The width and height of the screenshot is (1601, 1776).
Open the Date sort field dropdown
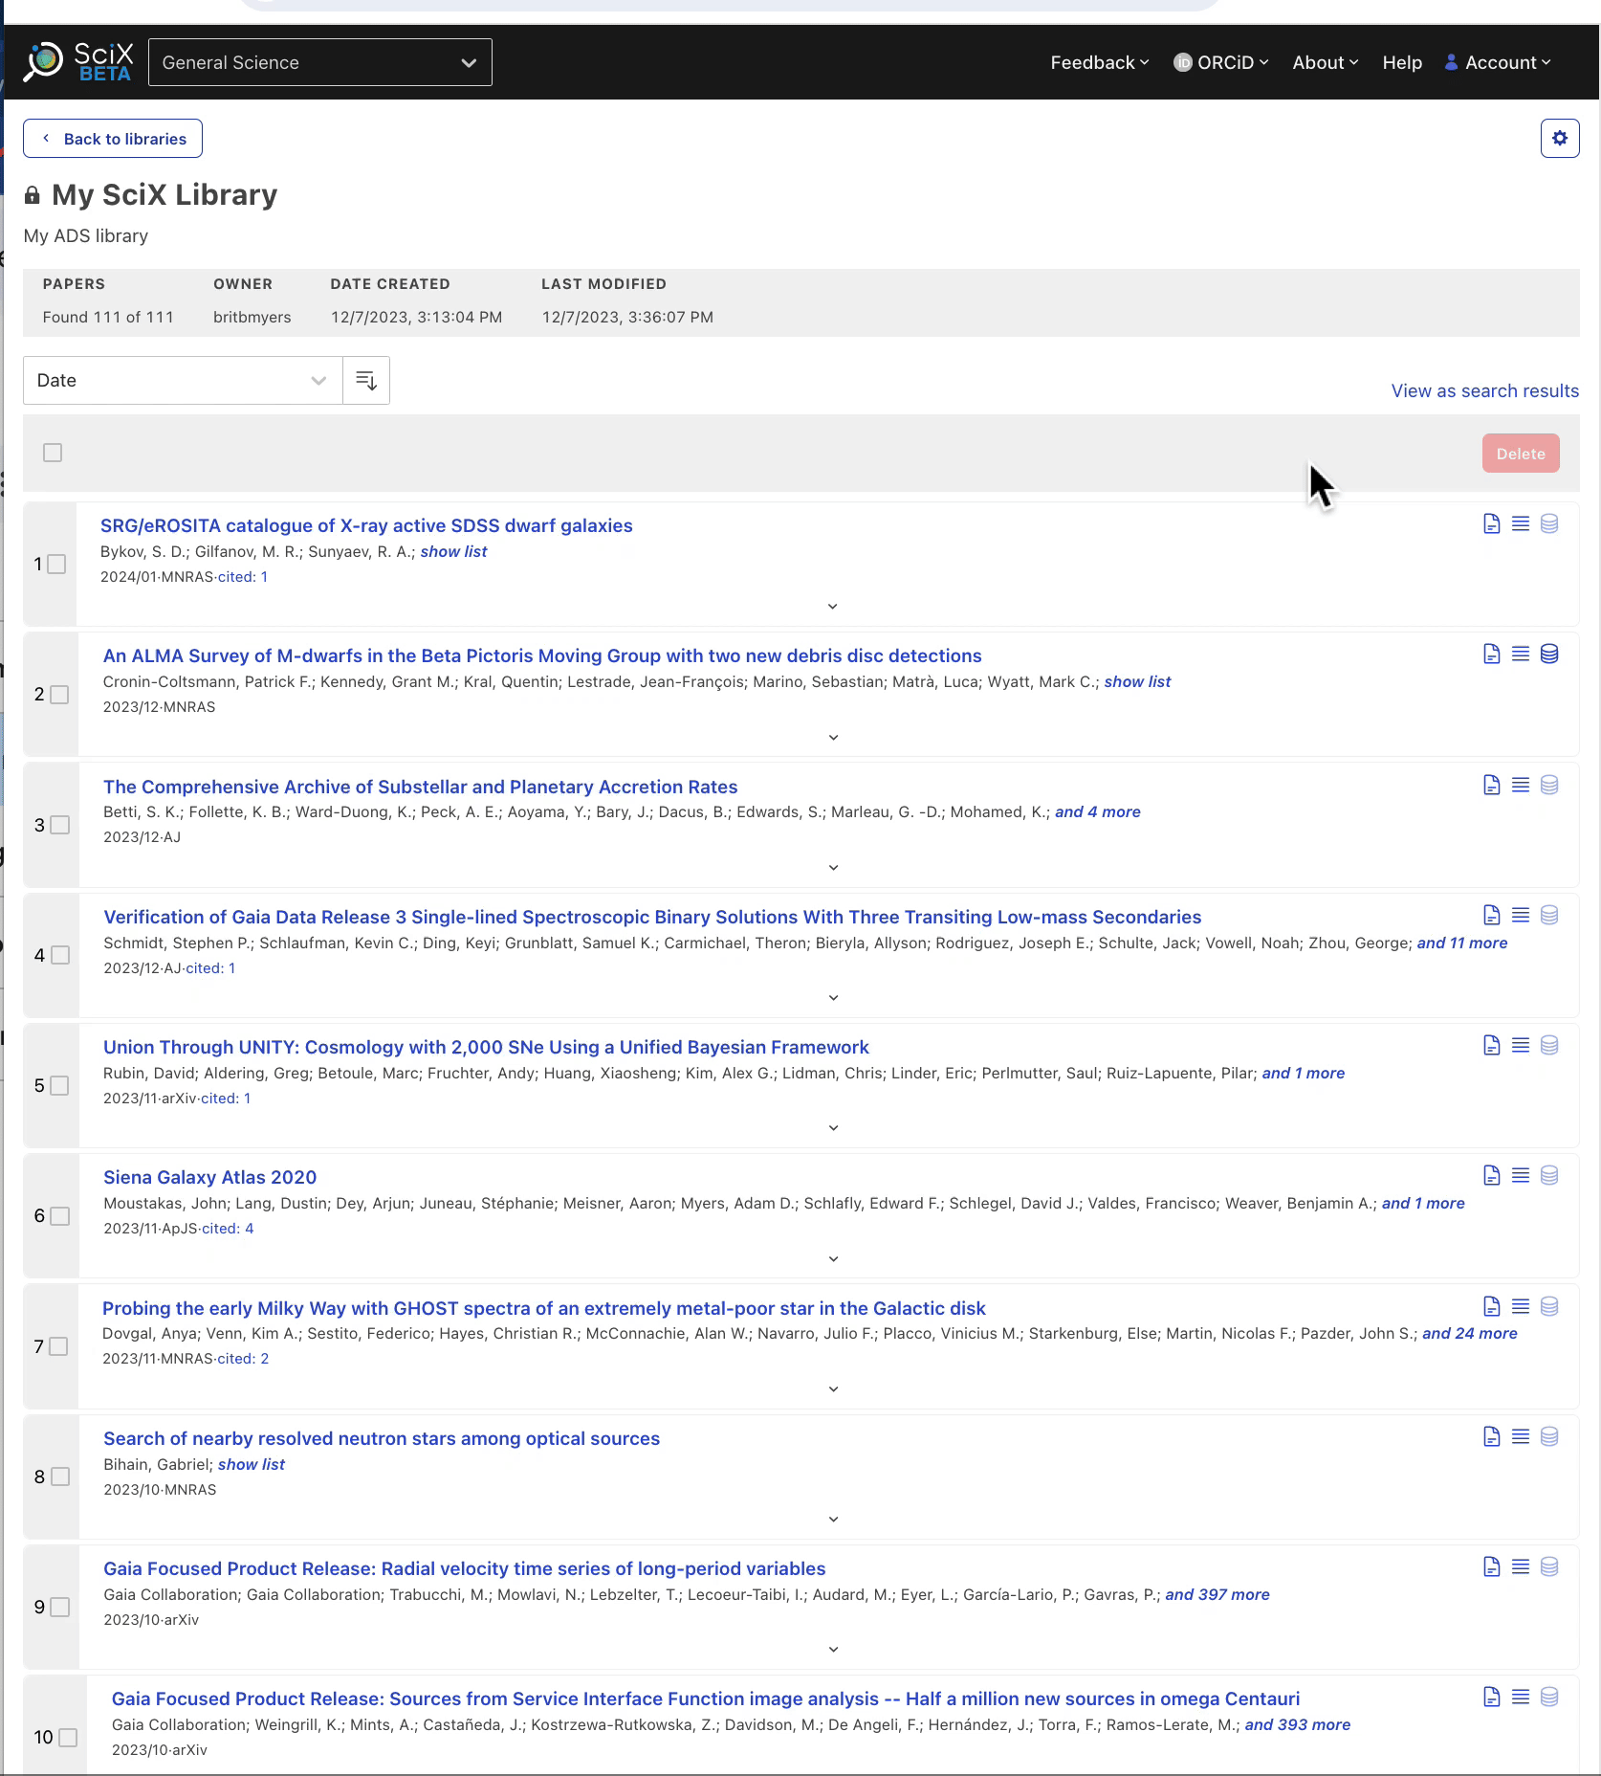click(182, 381)
